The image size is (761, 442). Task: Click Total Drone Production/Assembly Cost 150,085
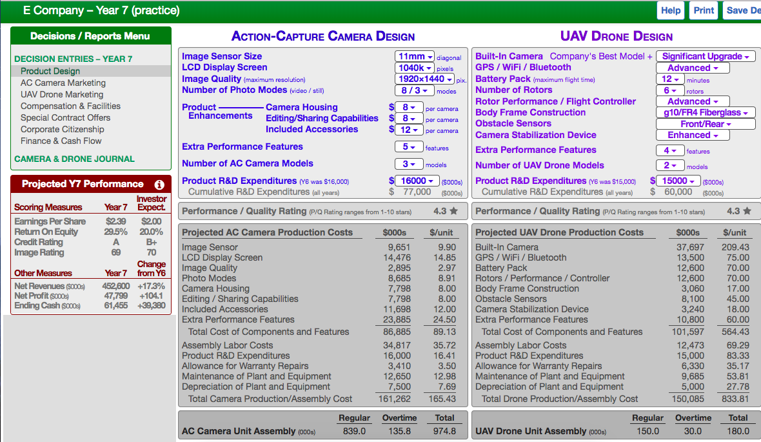point(687,399)
